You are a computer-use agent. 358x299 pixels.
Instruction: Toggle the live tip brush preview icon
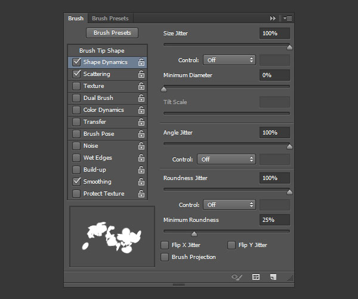237,277
